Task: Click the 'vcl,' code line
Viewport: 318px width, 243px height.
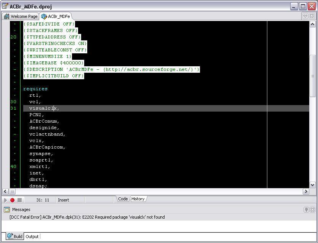Action: pos(35,102)
